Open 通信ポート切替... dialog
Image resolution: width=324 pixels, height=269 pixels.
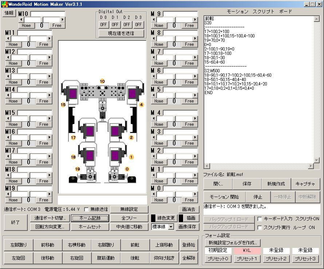click(x=50, y=218)
